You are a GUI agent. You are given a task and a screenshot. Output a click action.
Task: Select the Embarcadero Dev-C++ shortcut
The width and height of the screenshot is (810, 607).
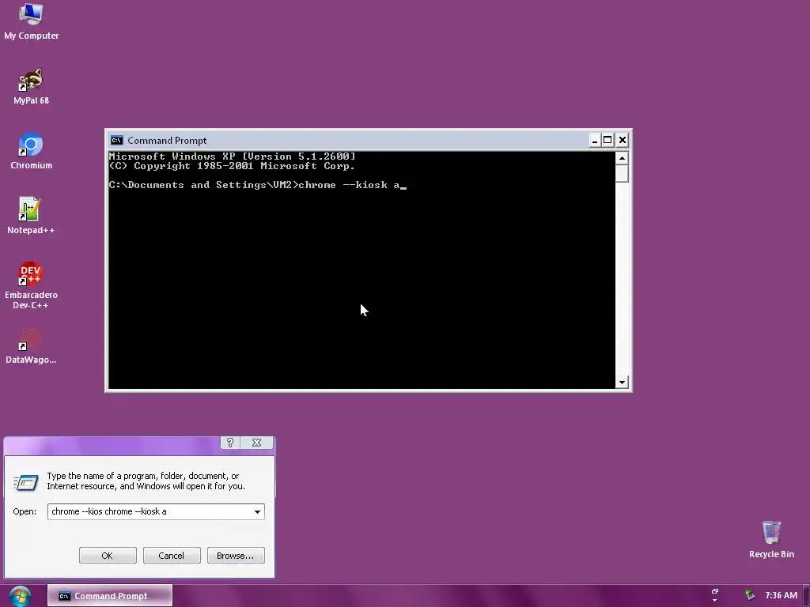coord(31,285)
